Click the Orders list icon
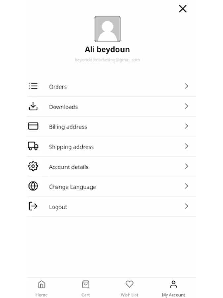The width and height of the screenshot is (223, 298). [x=33, y=86]
